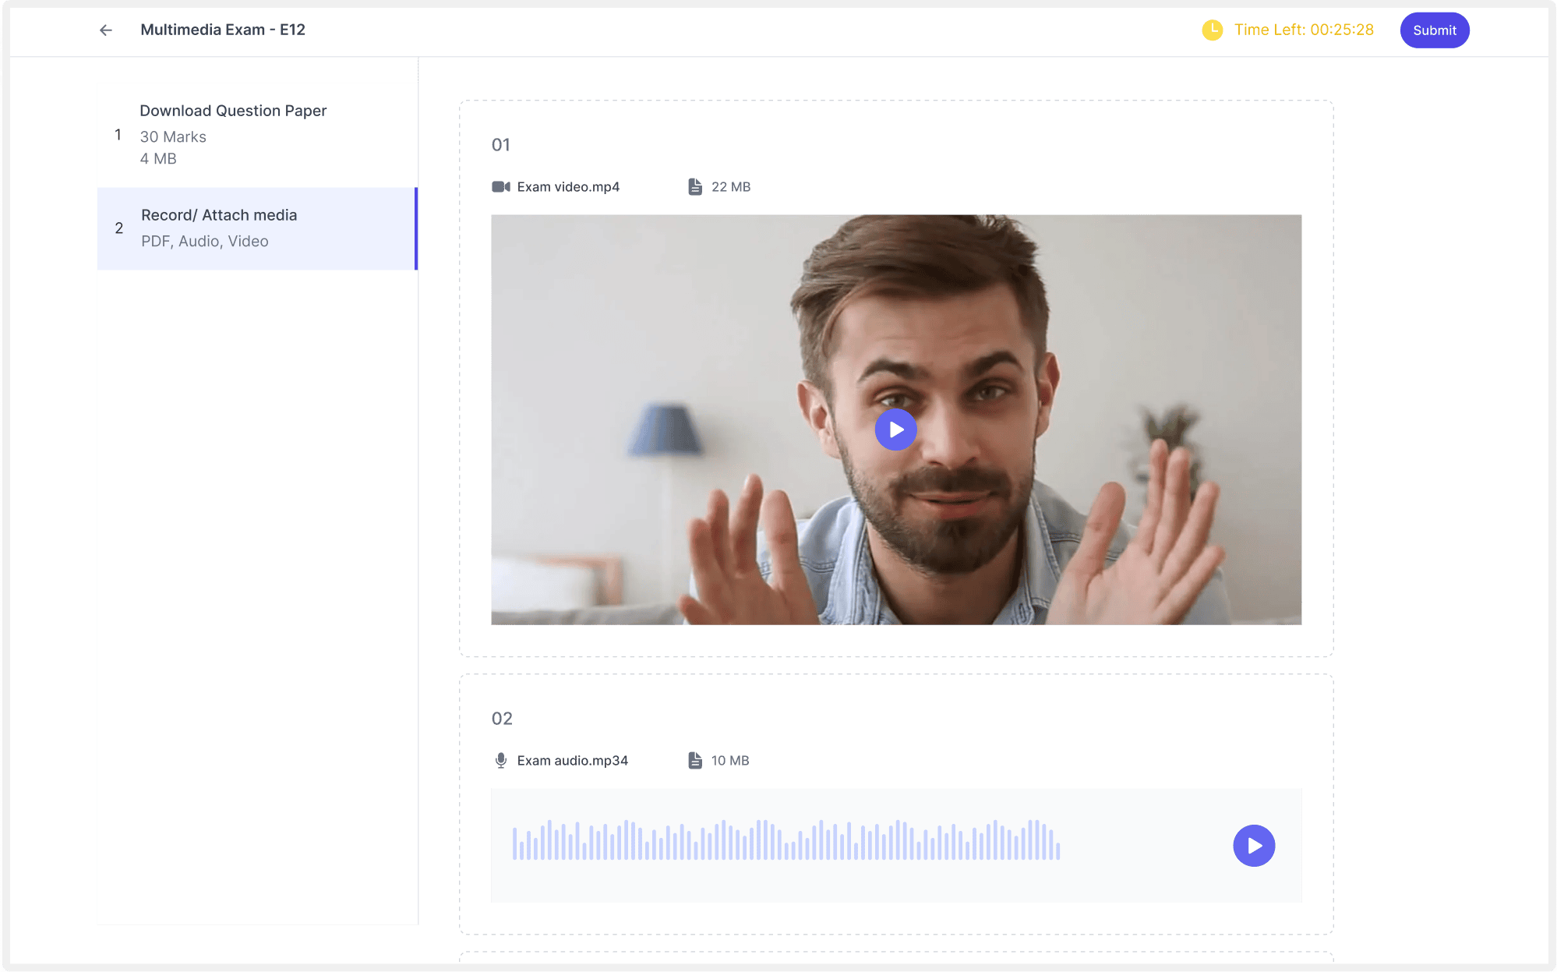Click the Exam video.mp4 filename
1557x972 pixels.
pos(568,187)
